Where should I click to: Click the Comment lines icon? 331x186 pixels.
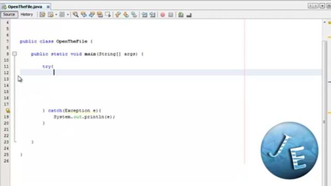pyautogui.click(x=180, y=14)
